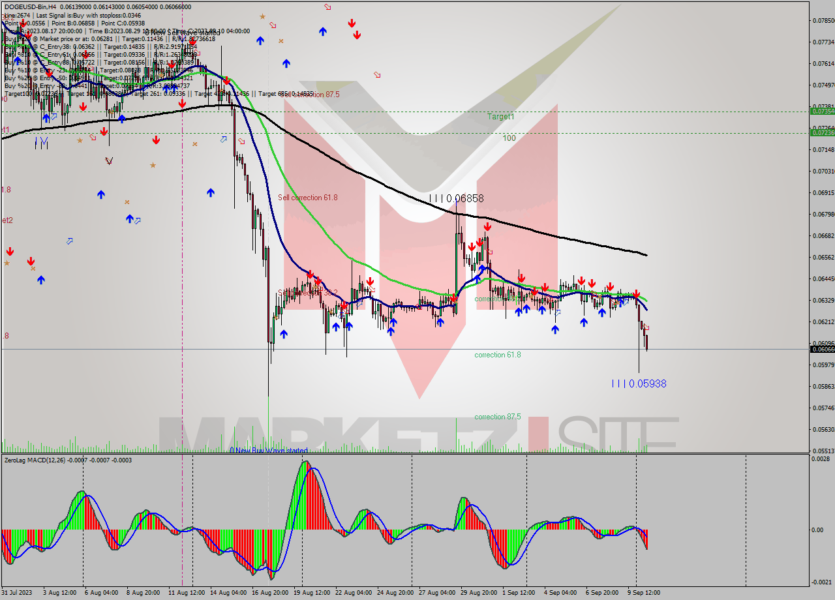Image resolution: width=835 pixels, height=600 pixels.
Task: Click the green 0.07236 price level tag
Action: (821, 132)
